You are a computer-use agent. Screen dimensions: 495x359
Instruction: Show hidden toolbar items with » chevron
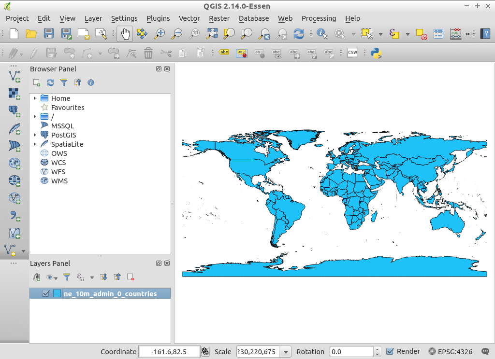(x=468, y=34)
